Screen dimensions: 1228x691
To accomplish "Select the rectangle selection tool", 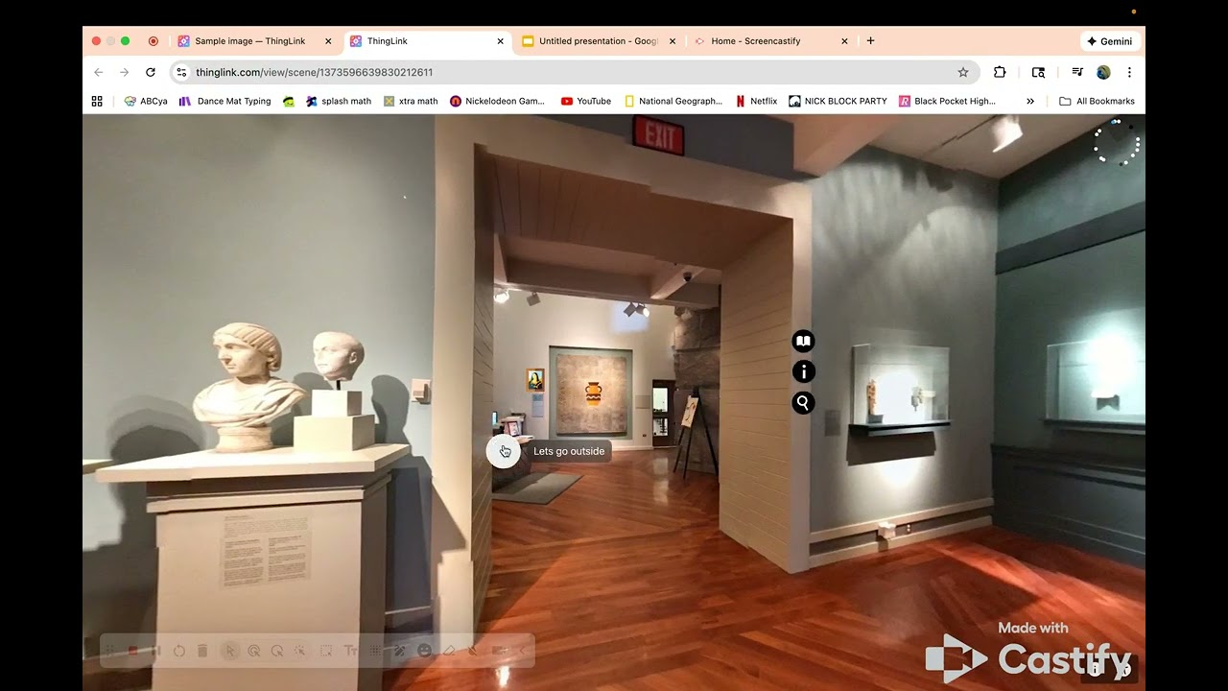I will pos(325,651).
